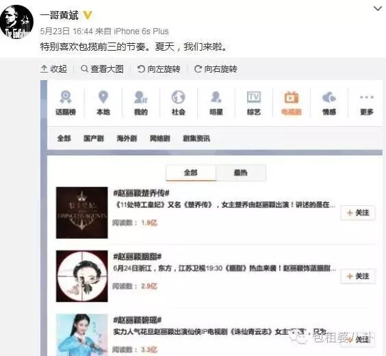The image size is (386, 356).
Task: Click 查看大图 to view large image
Action: [103, 69]
